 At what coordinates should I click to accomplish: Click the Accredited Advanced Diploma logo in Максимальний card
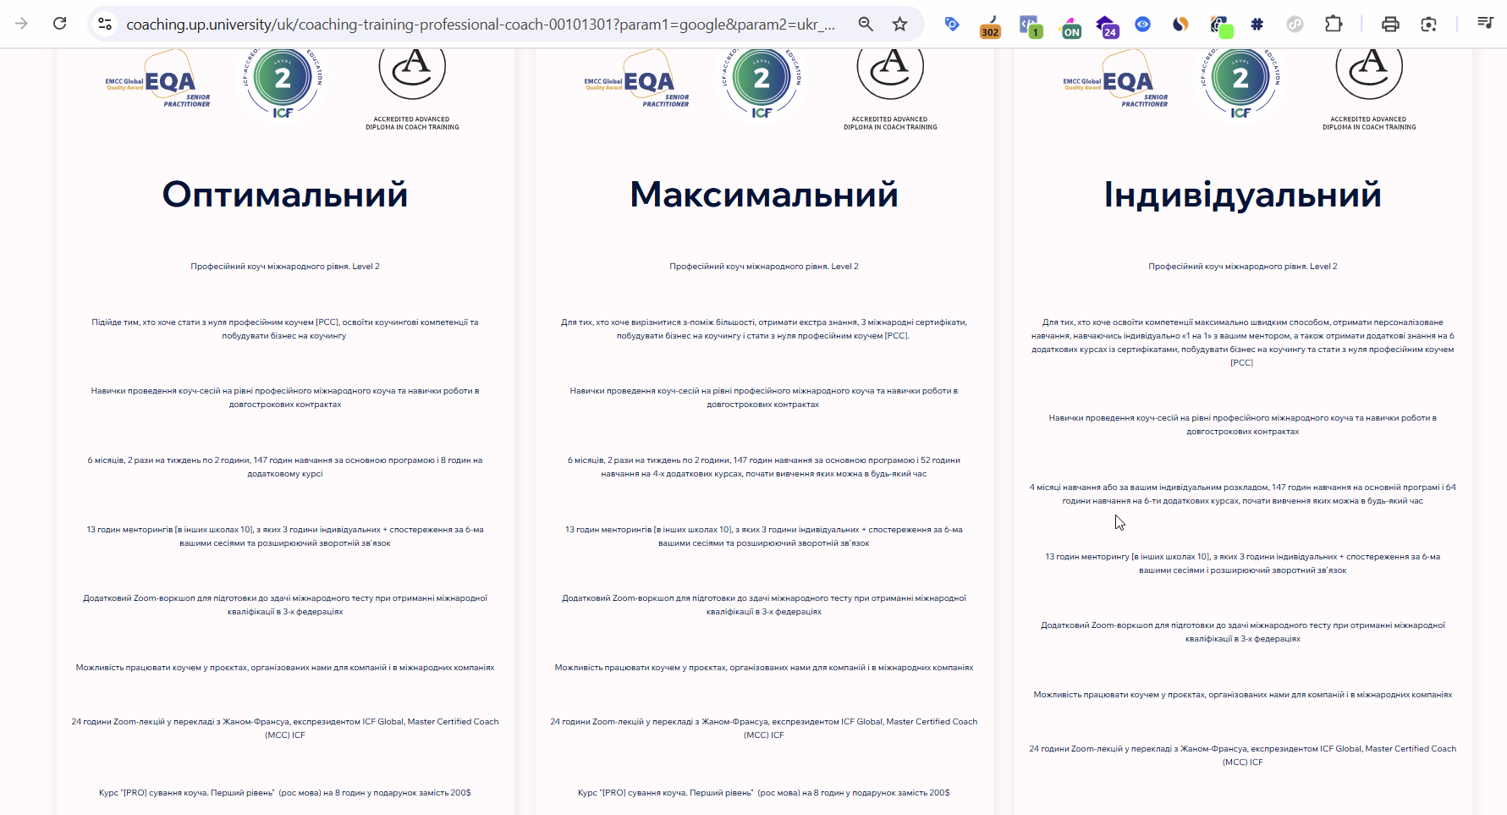tap(890, 89)
